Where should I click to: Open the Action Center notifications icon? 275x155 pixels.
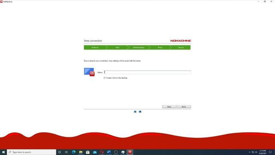[x=270, y=152]
